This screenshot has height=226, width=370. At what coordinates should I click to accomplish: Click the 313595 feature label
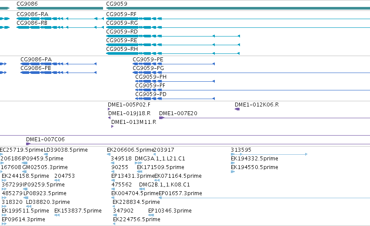[x=241, y=150]
